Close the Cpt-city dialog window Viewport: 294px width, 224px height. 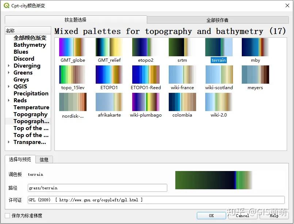(x=287, y=5)
